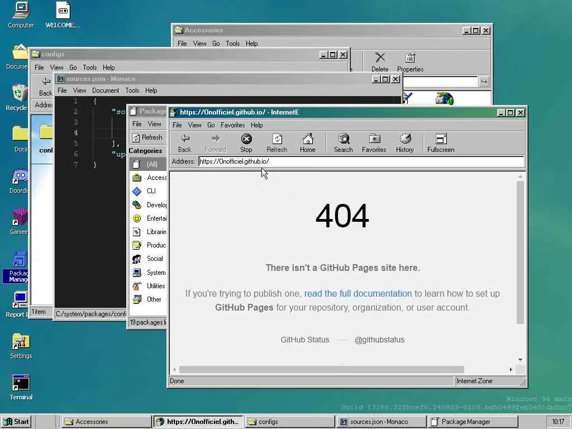
Task: Open the Go menu in configs window
Action: tap(73, 68)
